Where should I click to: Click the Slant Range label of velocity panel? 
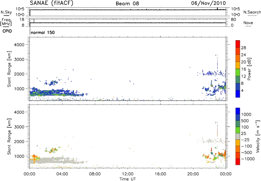[9, 137]
